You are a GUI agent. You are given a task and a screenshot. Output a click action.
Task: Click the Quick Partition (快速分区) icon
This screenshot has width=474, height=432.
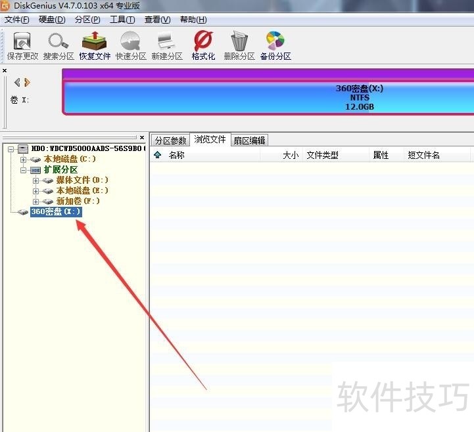(131, 45)
